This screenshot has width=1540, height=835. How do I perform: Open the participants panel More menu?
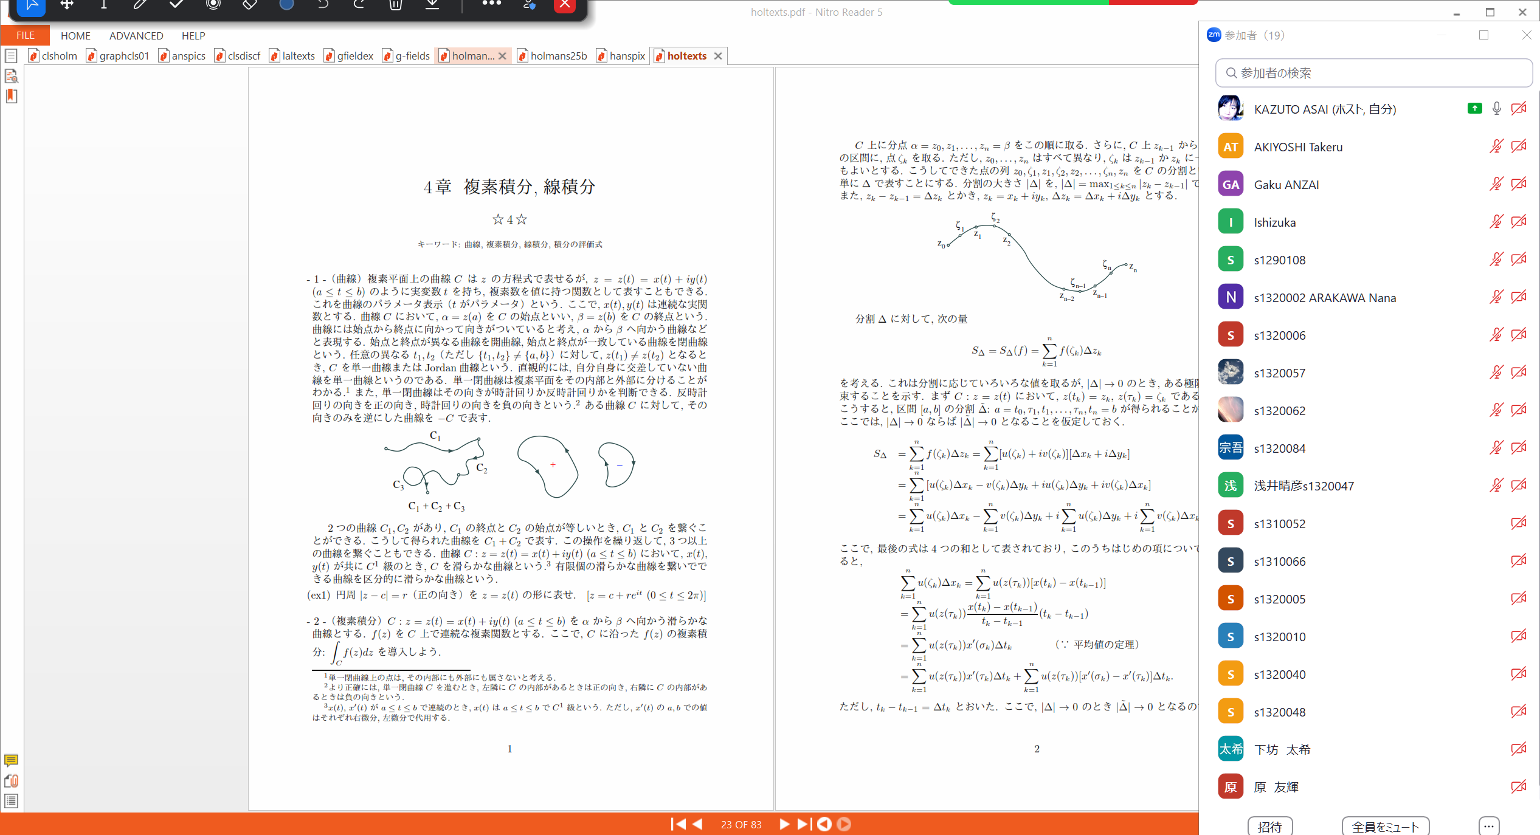(1488, 825)
